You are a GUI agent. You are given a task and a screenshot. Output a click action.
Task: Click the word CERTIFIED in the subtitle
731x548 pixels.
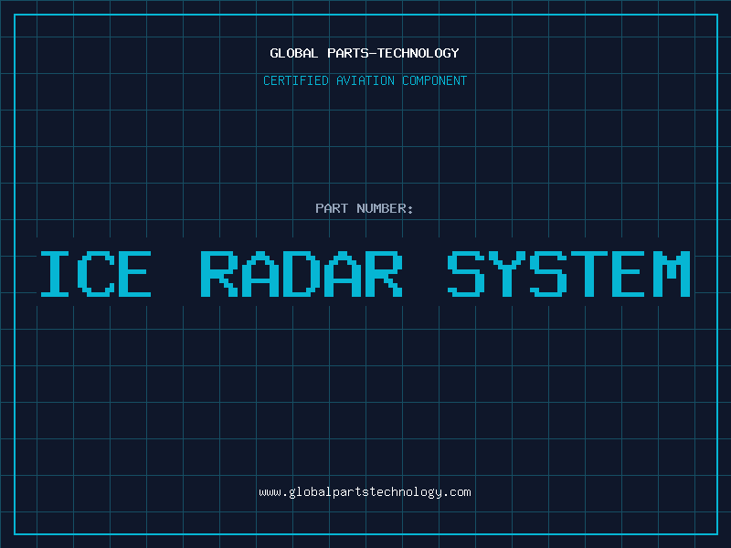click(296, 80)
